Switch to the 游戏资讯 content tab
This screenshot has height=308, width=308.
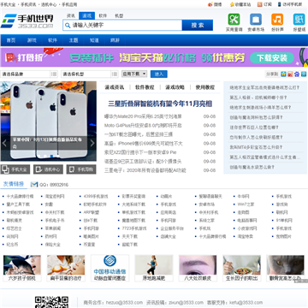115,87
